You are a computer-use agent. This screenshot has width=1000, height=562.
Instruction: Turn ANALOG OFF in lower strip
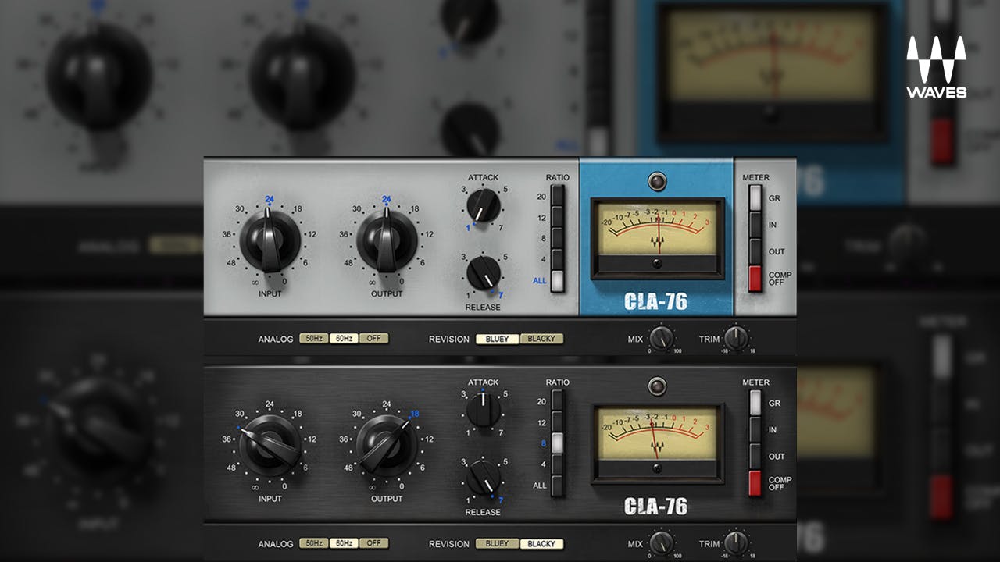pyautogui.click(x=373, y=543)
